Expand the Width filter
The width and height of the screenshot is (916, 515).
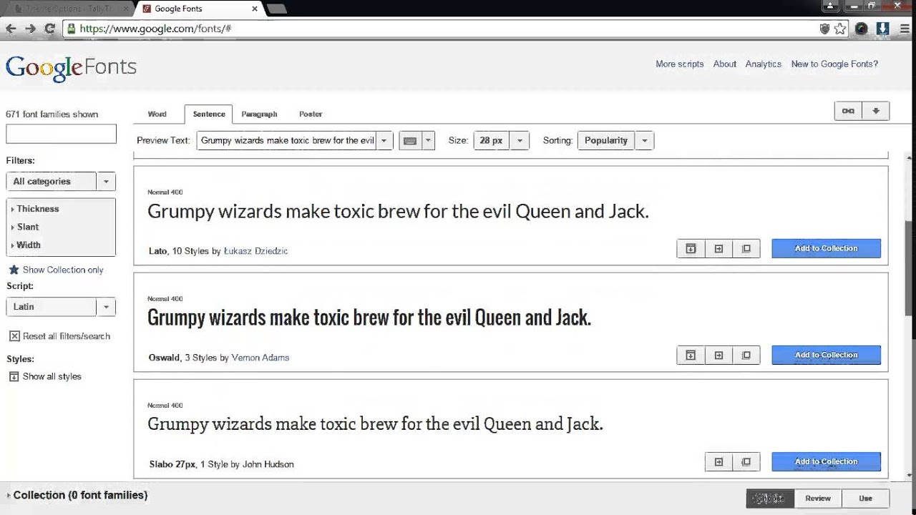26,245
